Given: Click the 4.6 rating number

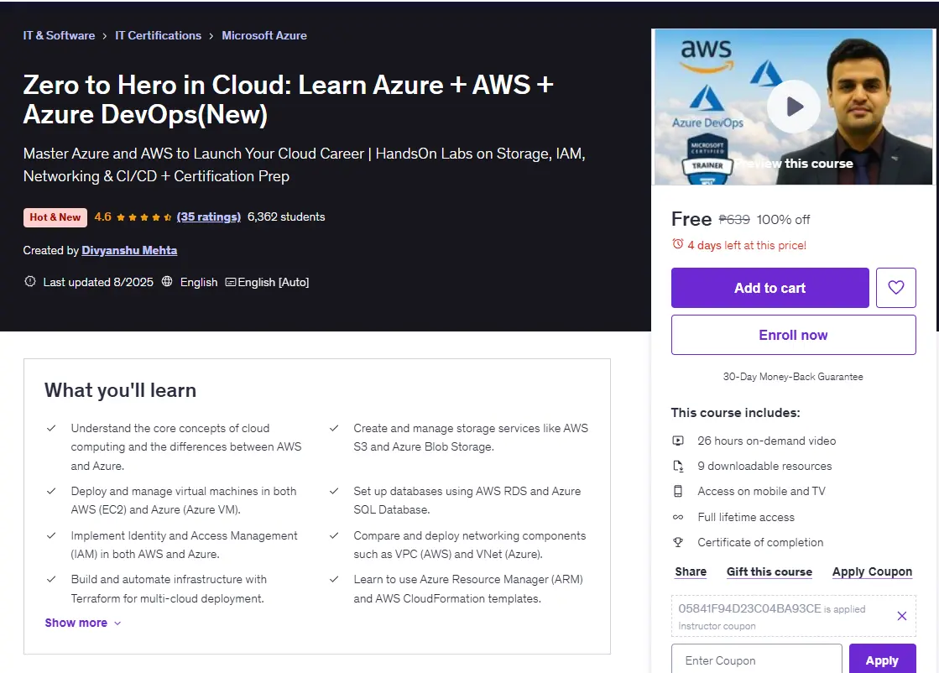Looking at the screenshot, I should click(x=102, y=217).
